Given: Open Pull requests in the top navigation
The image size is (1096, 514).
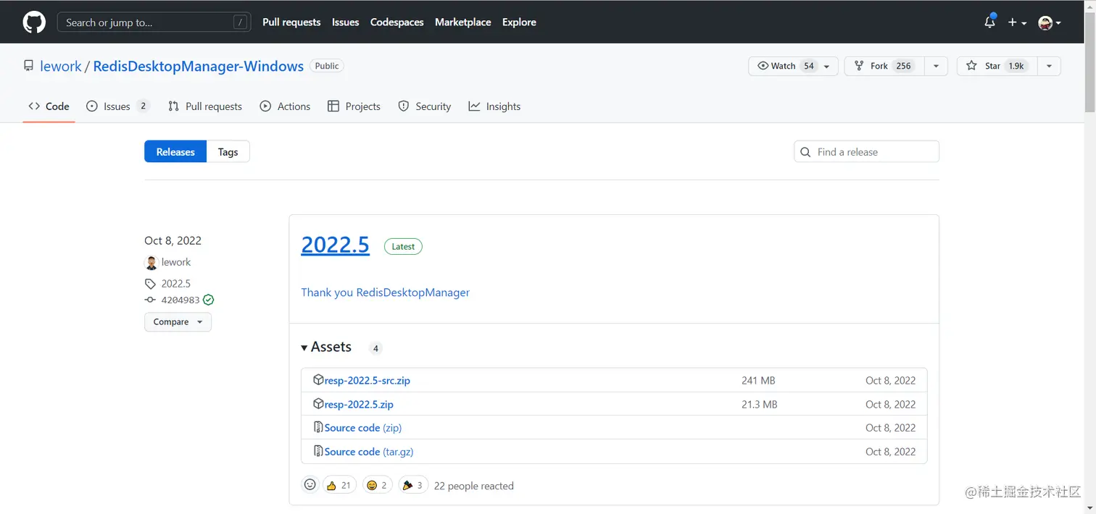Looking at the screenshot, I should (291, 22).
